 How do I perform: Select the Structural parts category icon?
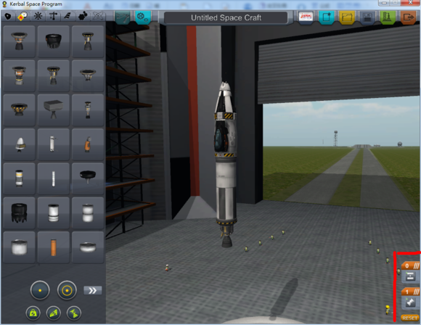53,17
